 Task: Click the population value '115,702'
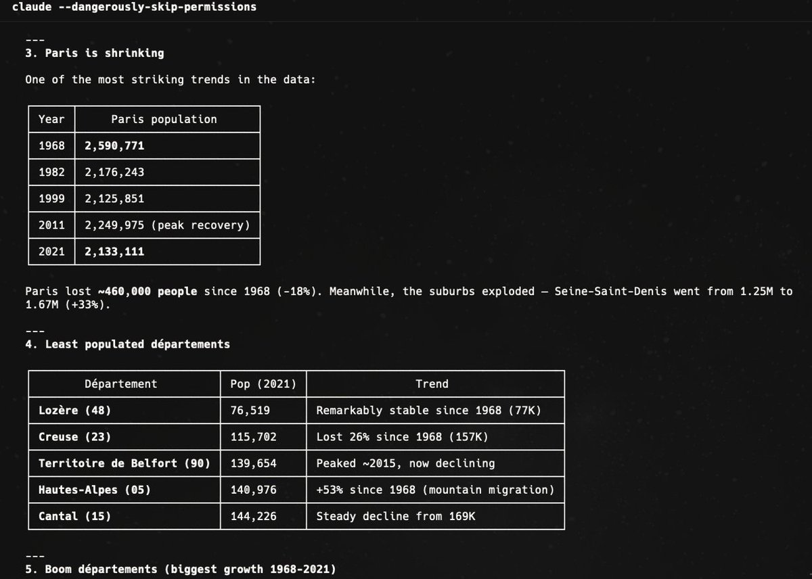coord(254,436)
